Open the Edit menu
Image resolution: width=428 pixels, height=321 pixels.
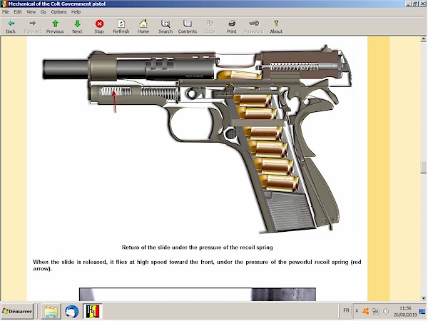[x=18, y=12]
